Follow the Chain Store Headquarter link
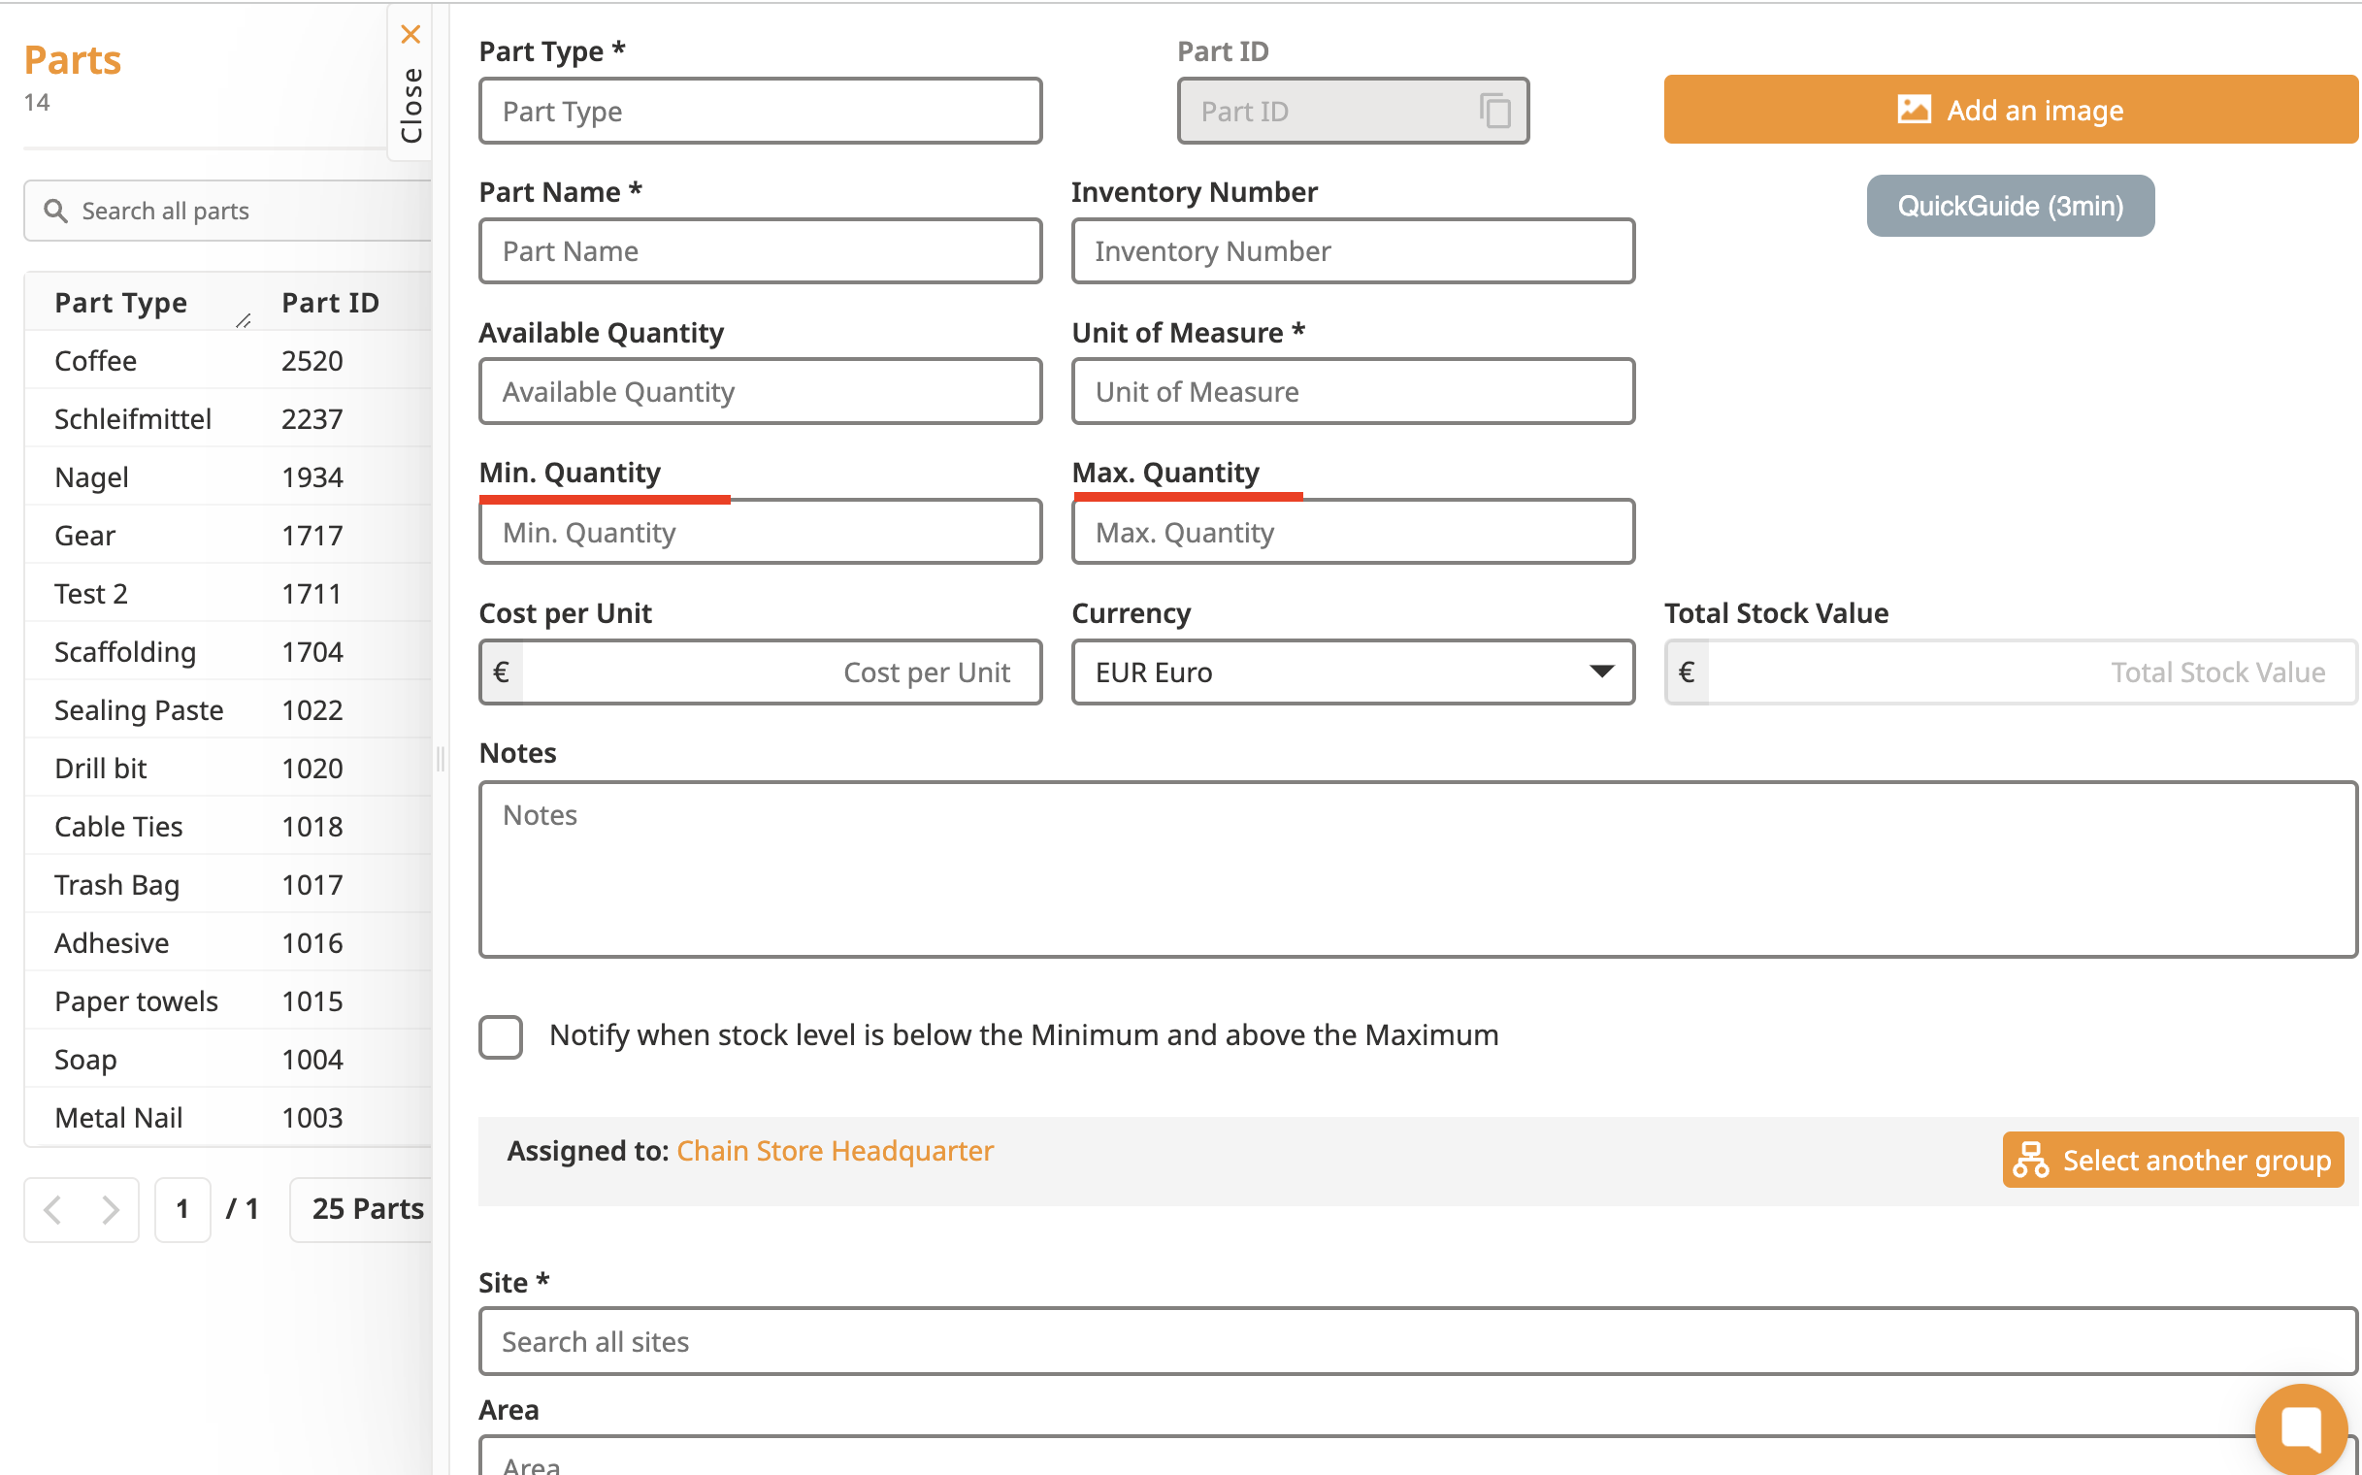This screenshot has width=2362, height=1475. [x=835, y=1151]
